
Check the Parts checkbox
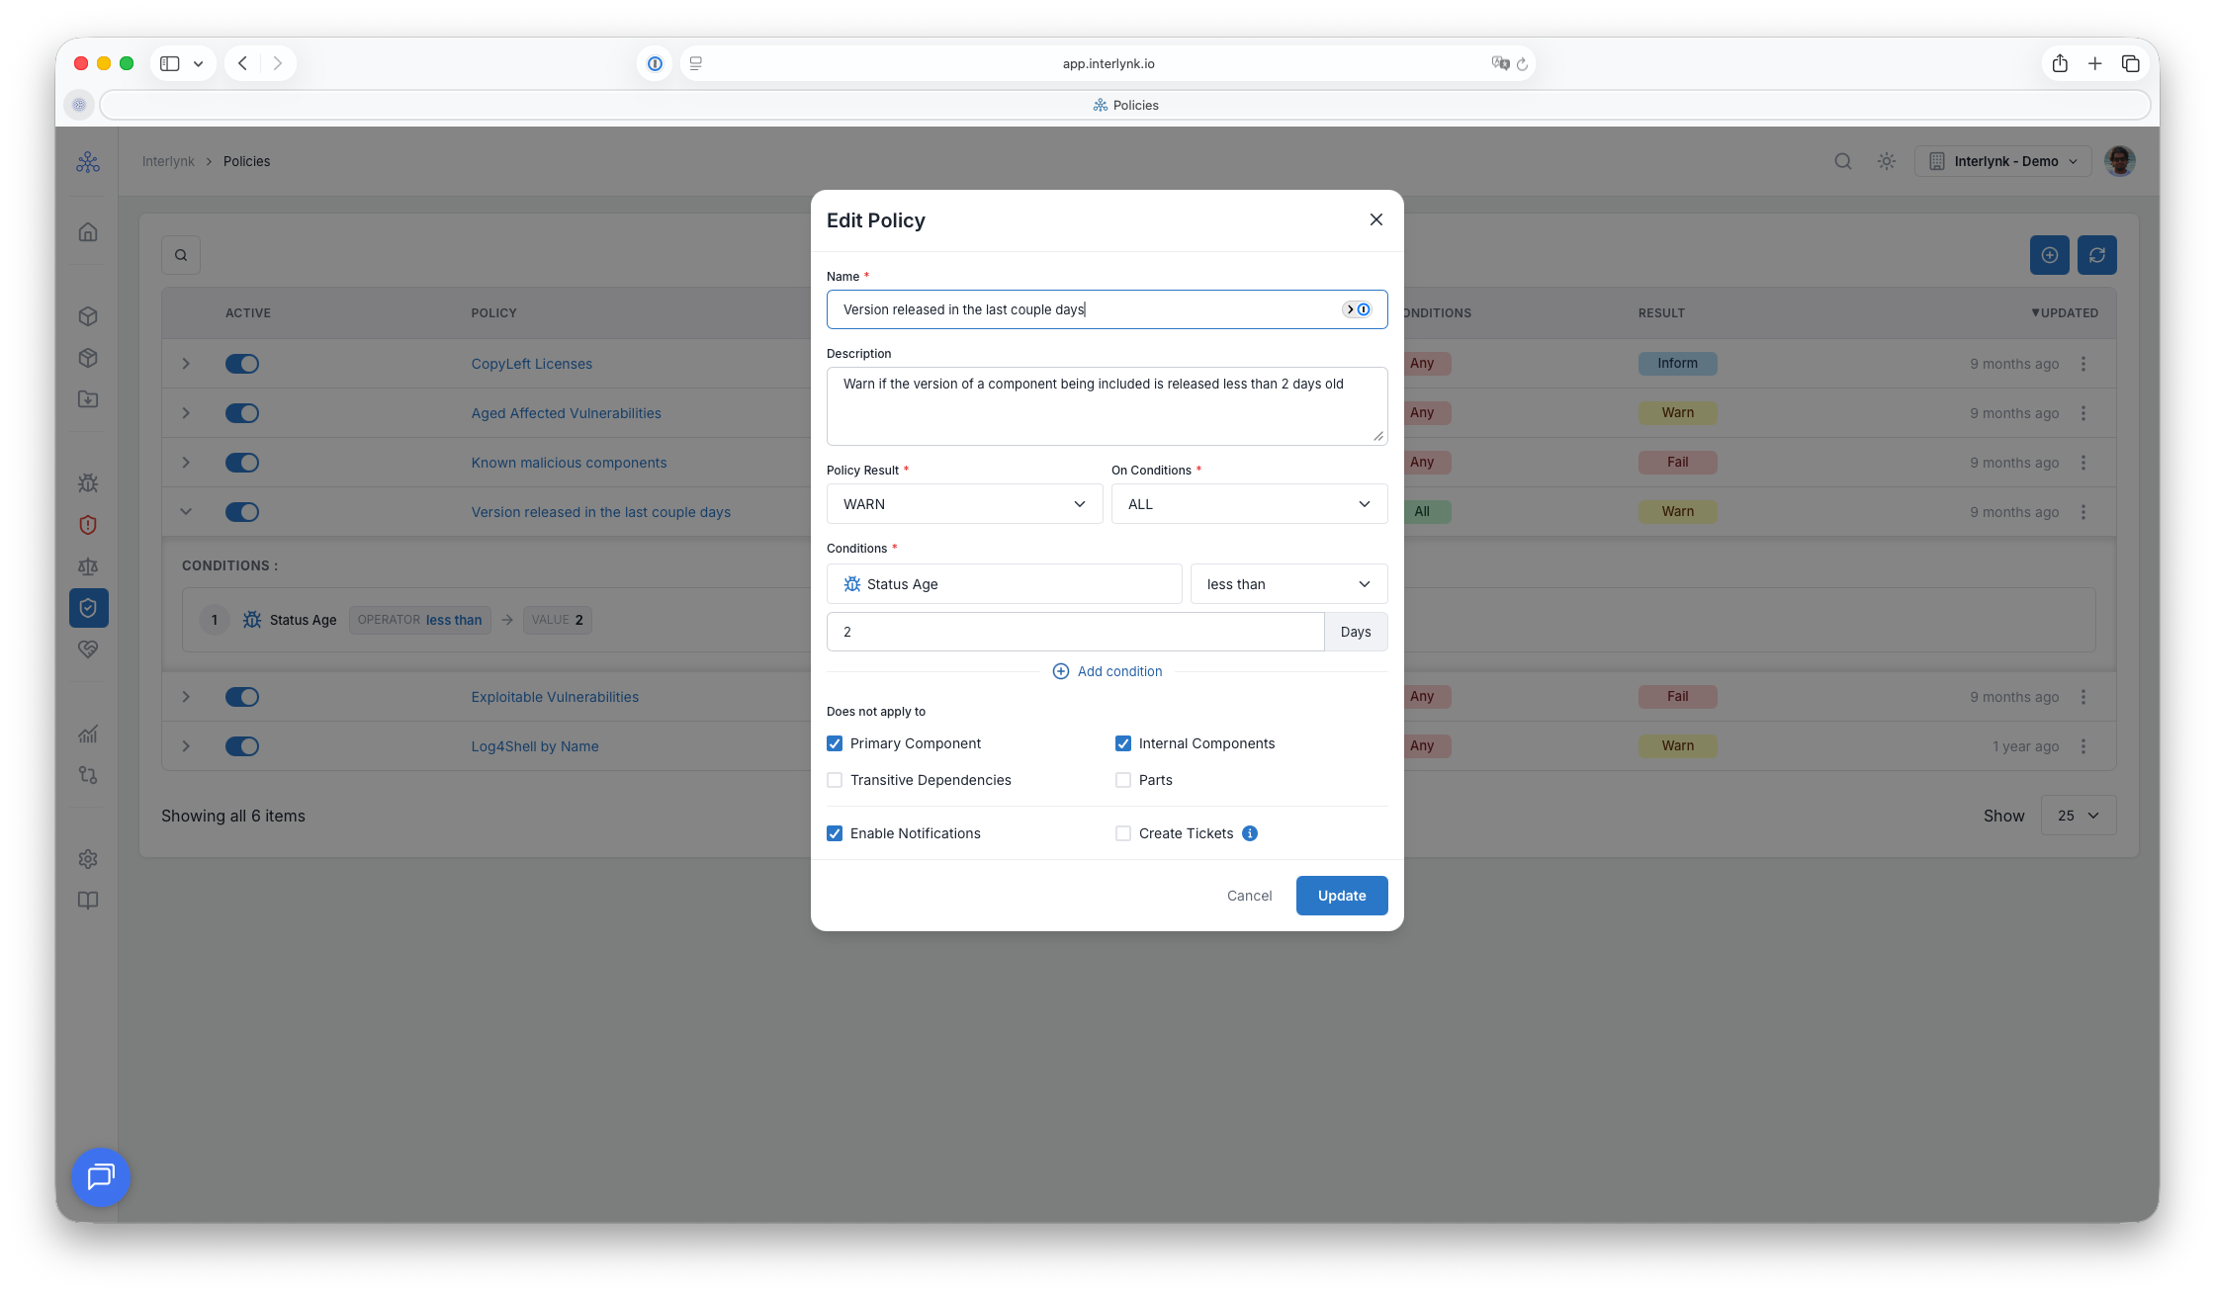point(1123,780)
